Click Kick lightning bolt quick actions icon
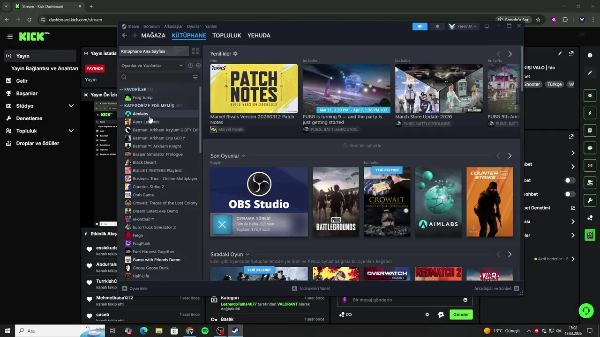The image size is (600, 337). pyautogui.click(x=590, y=113)
